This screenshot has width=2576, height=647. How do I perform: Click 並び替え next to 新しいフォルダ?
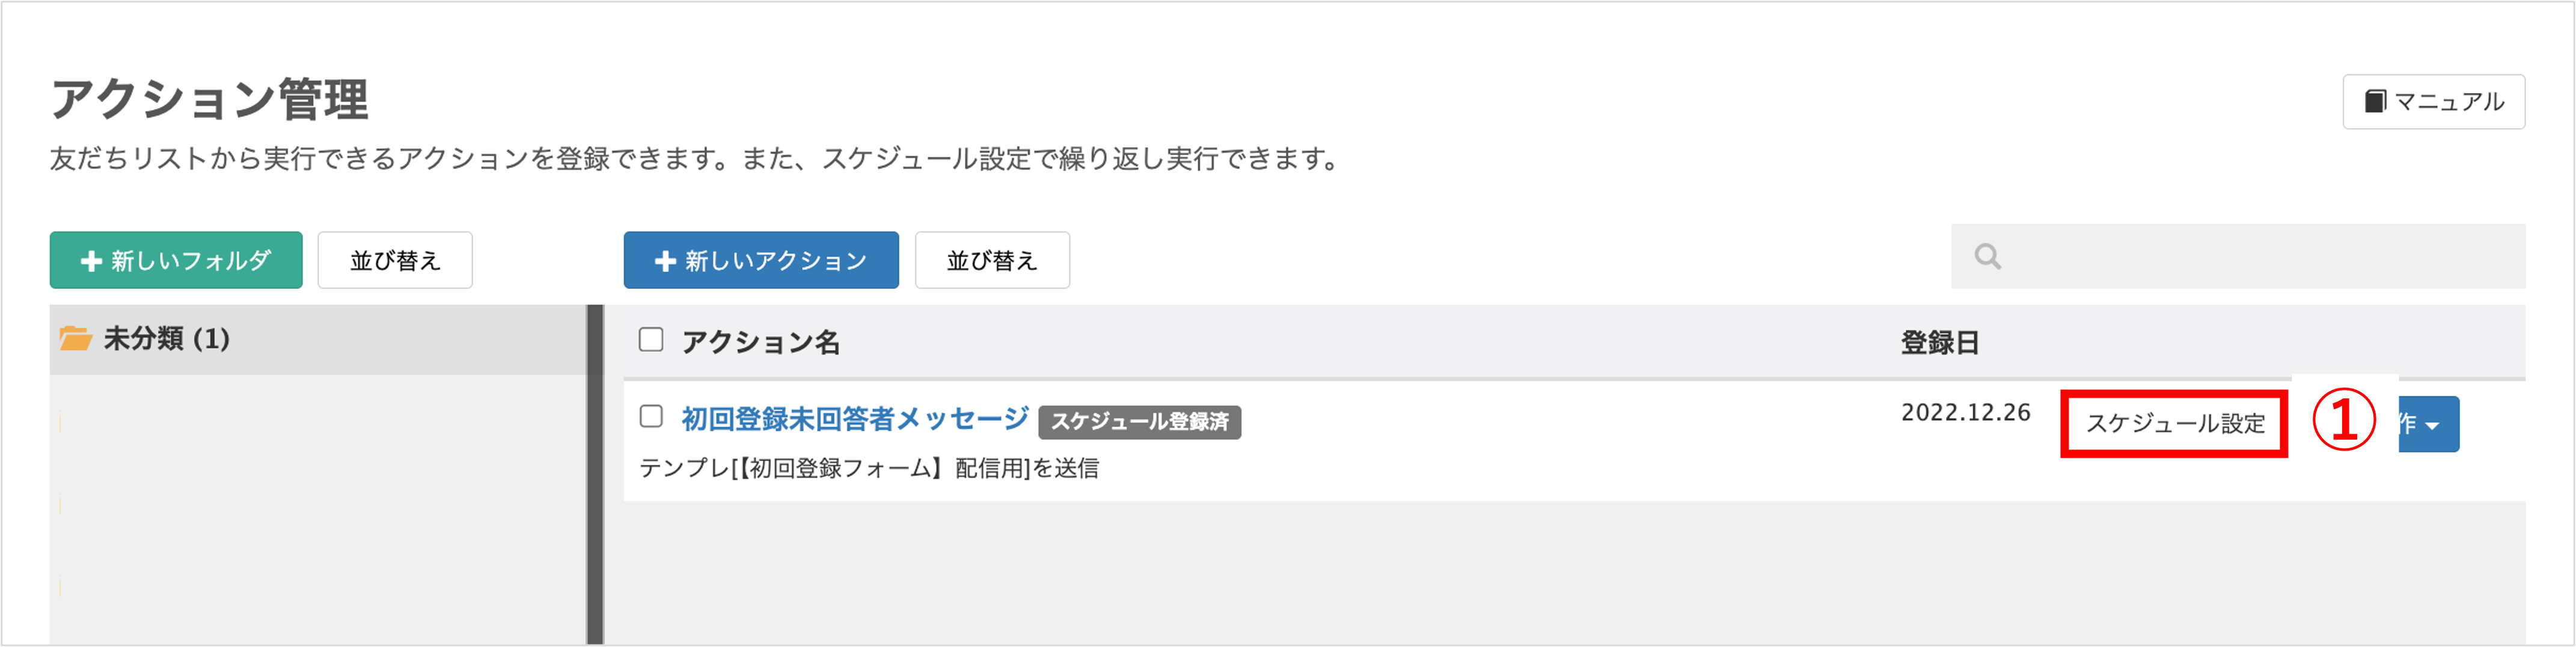pos(395,260)
